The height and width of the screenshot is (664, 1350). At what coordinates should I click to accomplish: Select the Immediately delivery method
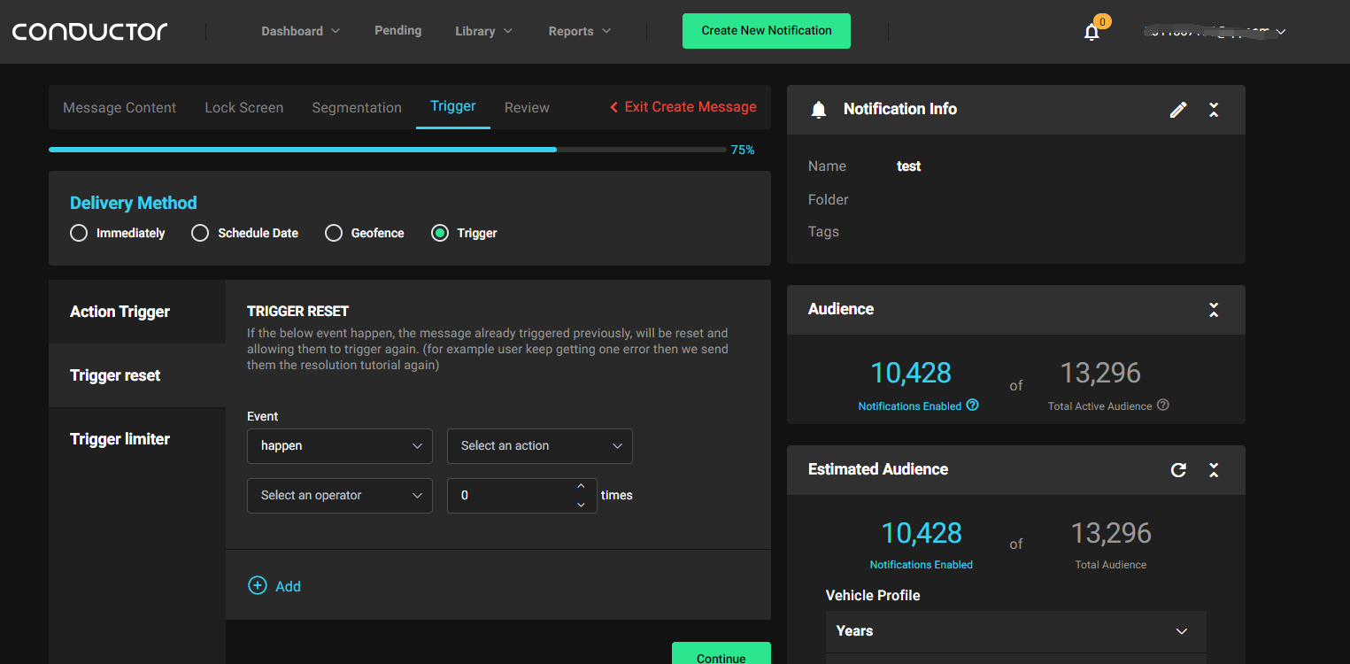pos(79,233)
